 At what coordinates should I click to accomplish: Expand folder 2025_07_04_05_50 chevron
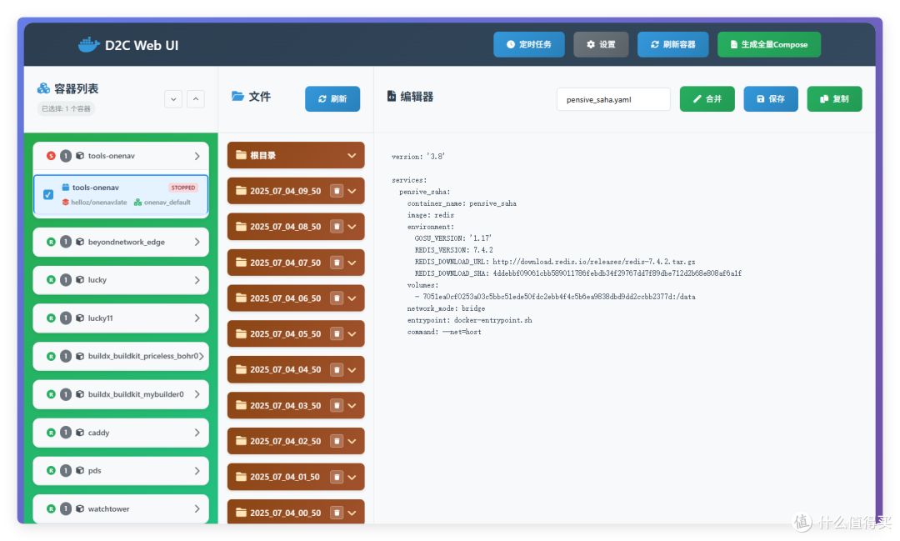[x=352, y=334]
